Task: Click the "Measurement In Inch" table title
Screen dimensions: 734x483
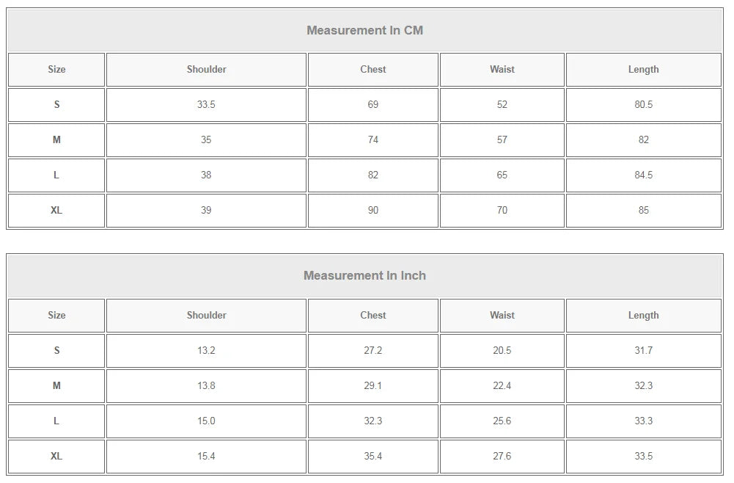Action: 364,276
